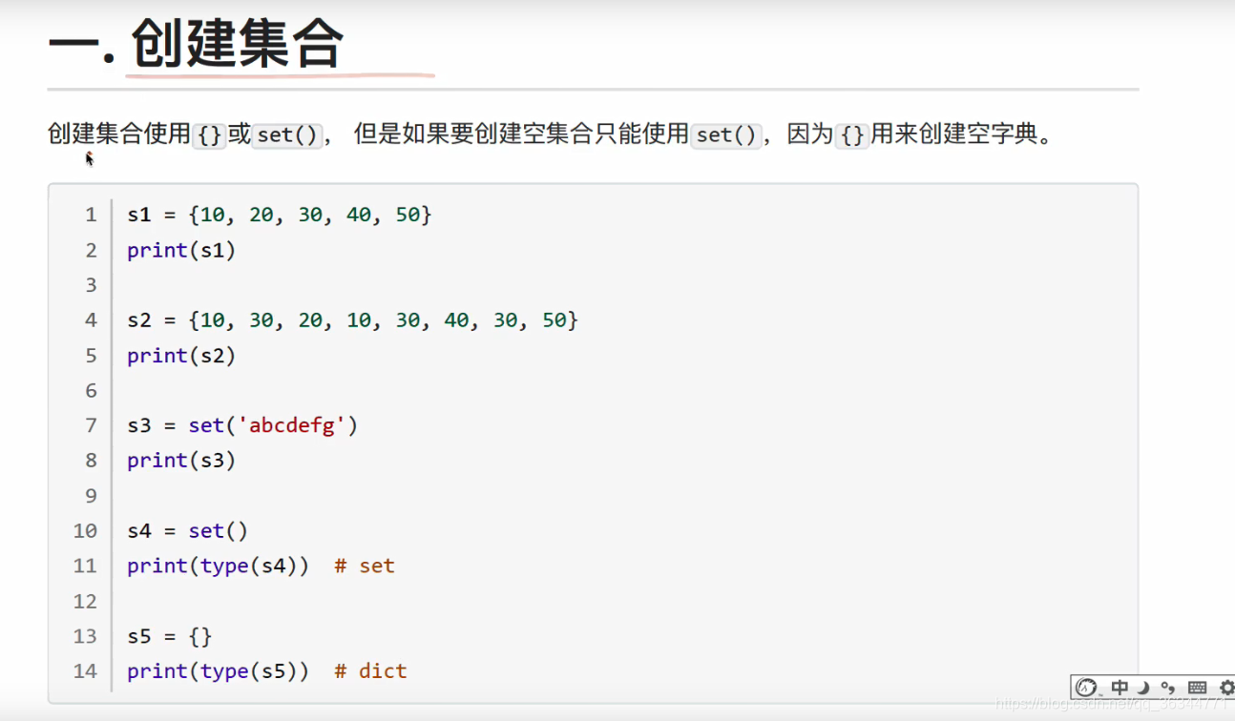The width and height of the screenshot is (1235, 721).
Task: Click the comment # dict
Action: (371, 671)
